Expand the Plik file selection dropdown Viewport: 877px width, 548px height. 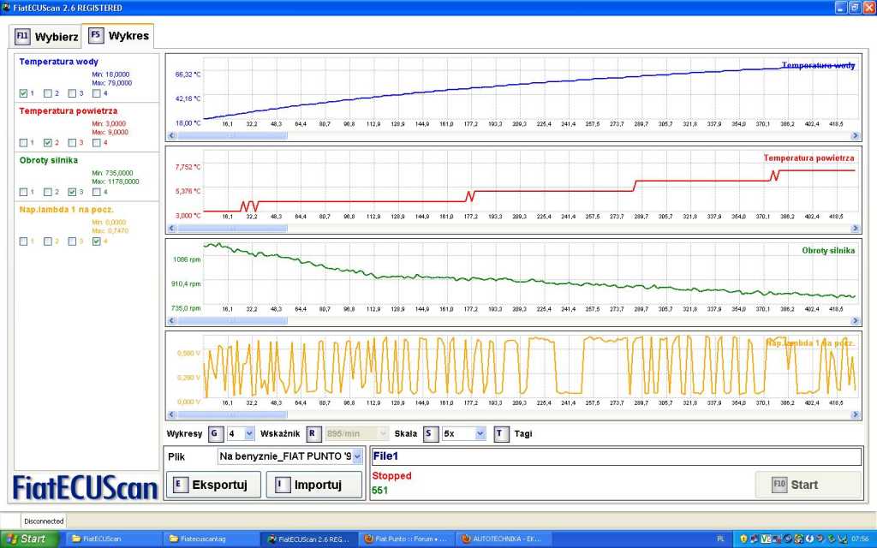coord(356,457)
